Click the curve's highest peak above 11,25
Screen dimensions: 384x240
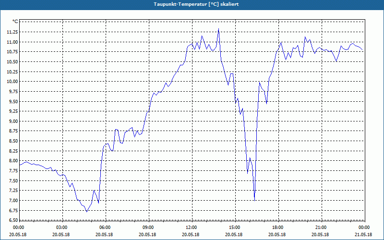(x=218, y=29)
